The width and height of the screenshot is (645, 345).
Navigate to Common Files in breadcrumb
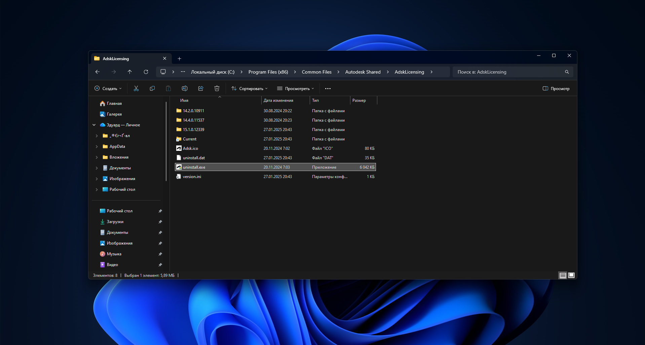(x=316, y=72)
